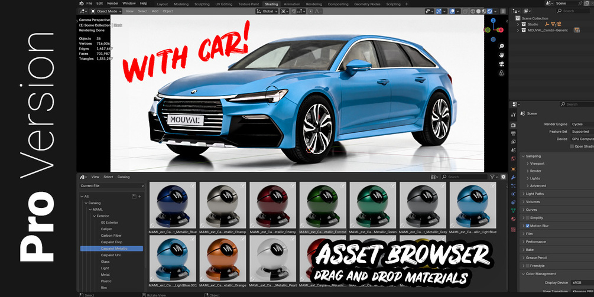Disable the Motion Blur checkbox
This screenshot has width=594, height=297.
coord(527,226)
